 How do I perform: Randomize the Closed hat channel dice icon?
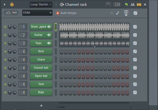tap(135, 68)
